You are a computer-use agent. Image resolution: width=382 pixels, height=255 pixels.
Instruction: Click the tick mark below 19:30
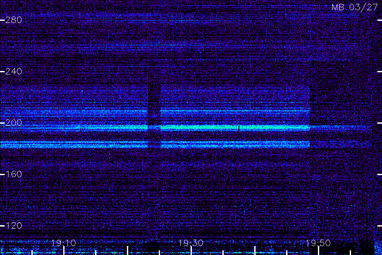tap(191, 251)
